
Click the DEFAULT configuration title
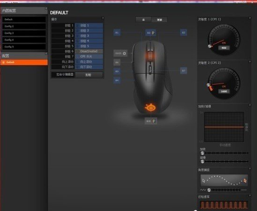(x=59, y=13)
